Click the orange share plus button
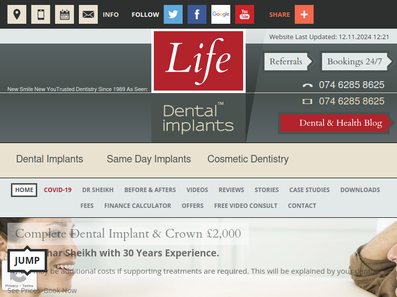The height and width of the screenshot is (297, 397). tap(304, 14)
